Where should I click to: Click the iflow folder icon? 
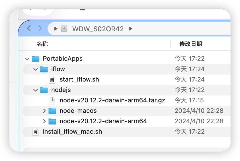click(x=44, y=69)
